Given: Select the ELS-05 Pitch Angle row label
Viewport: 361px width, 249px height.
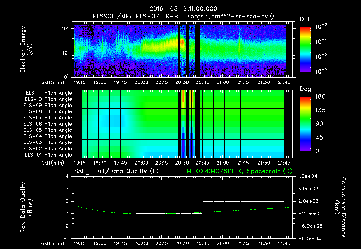Looking at the screenshot, I should 48,130.
